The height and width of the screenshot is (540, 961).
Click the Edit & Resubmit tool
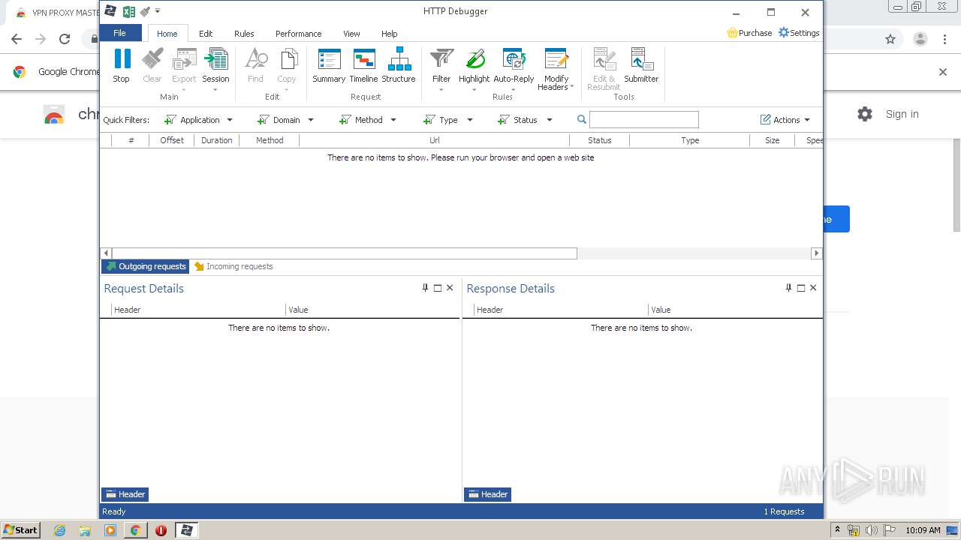pyautogui.click(x=604, y=69)
